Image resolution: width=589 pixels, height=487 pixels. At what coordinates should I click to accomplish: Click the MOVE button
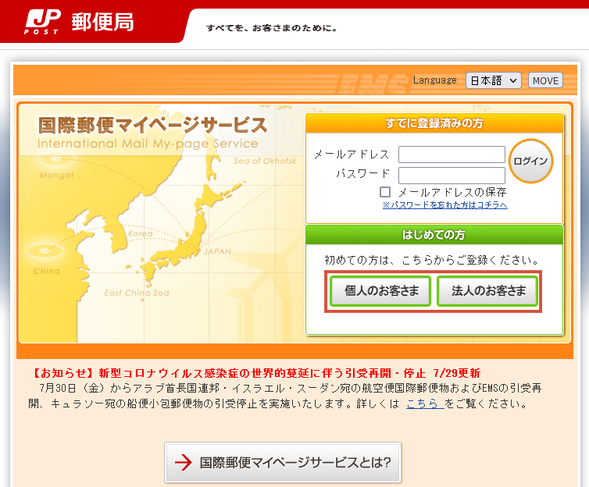point(545,80)
